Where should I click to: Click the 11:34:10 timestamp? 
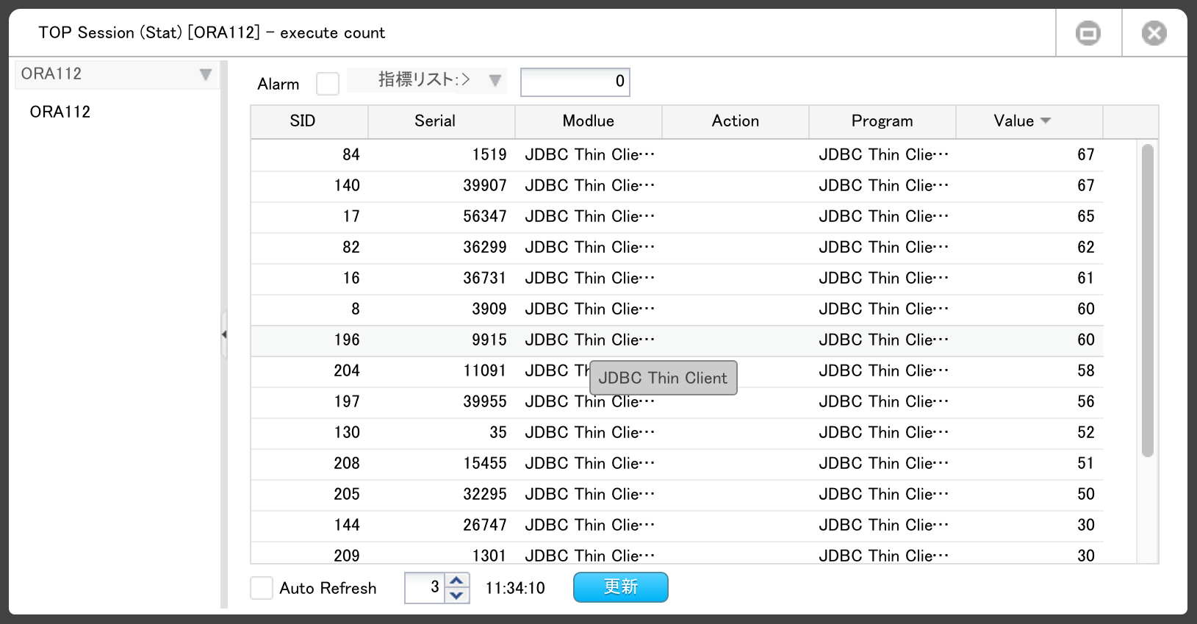pyautogui.click(x=515, y=588)
